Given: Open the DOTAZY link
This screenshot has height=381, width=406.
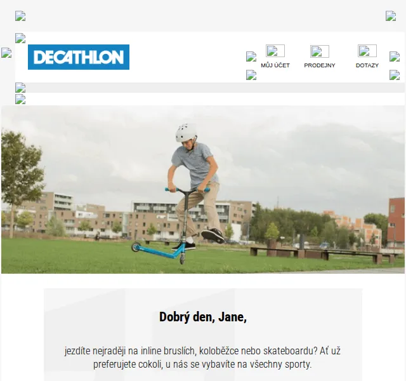Looking at the screenshot, I should click(367, 65).
